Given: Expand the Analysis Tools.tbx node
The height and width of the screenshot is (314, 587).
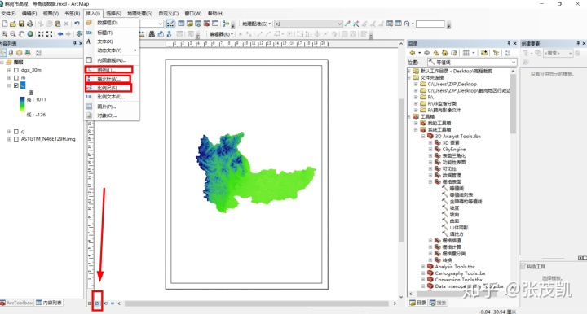Looking at the screenshot, I should (x=423, y=267).
